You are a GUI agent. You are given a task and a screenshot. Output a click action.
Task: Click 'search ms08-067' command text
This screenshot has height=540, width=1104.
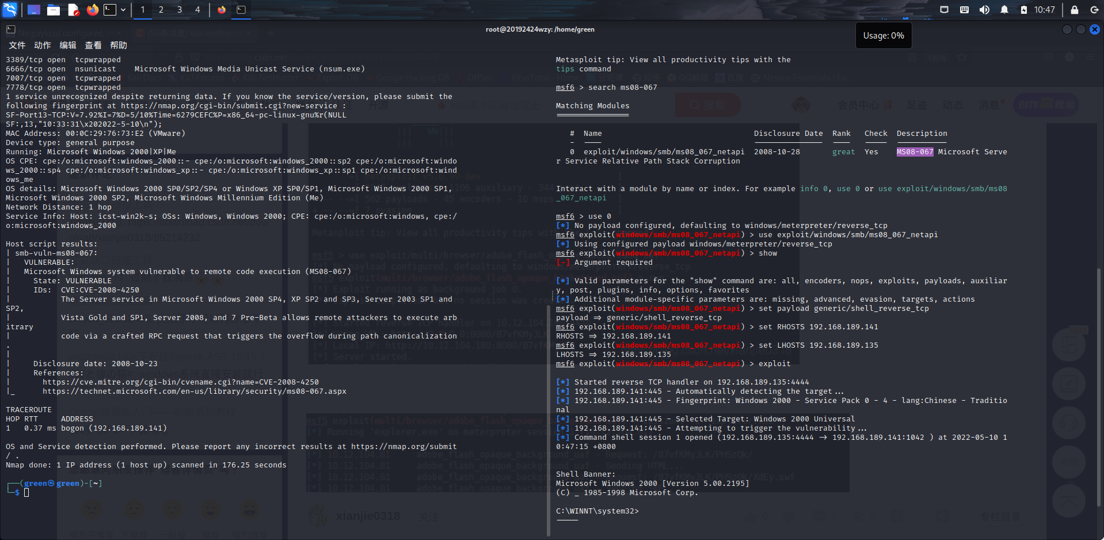click(623, 88)
